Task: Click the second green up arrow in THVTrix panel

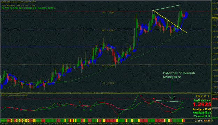Action: point(91,110)
